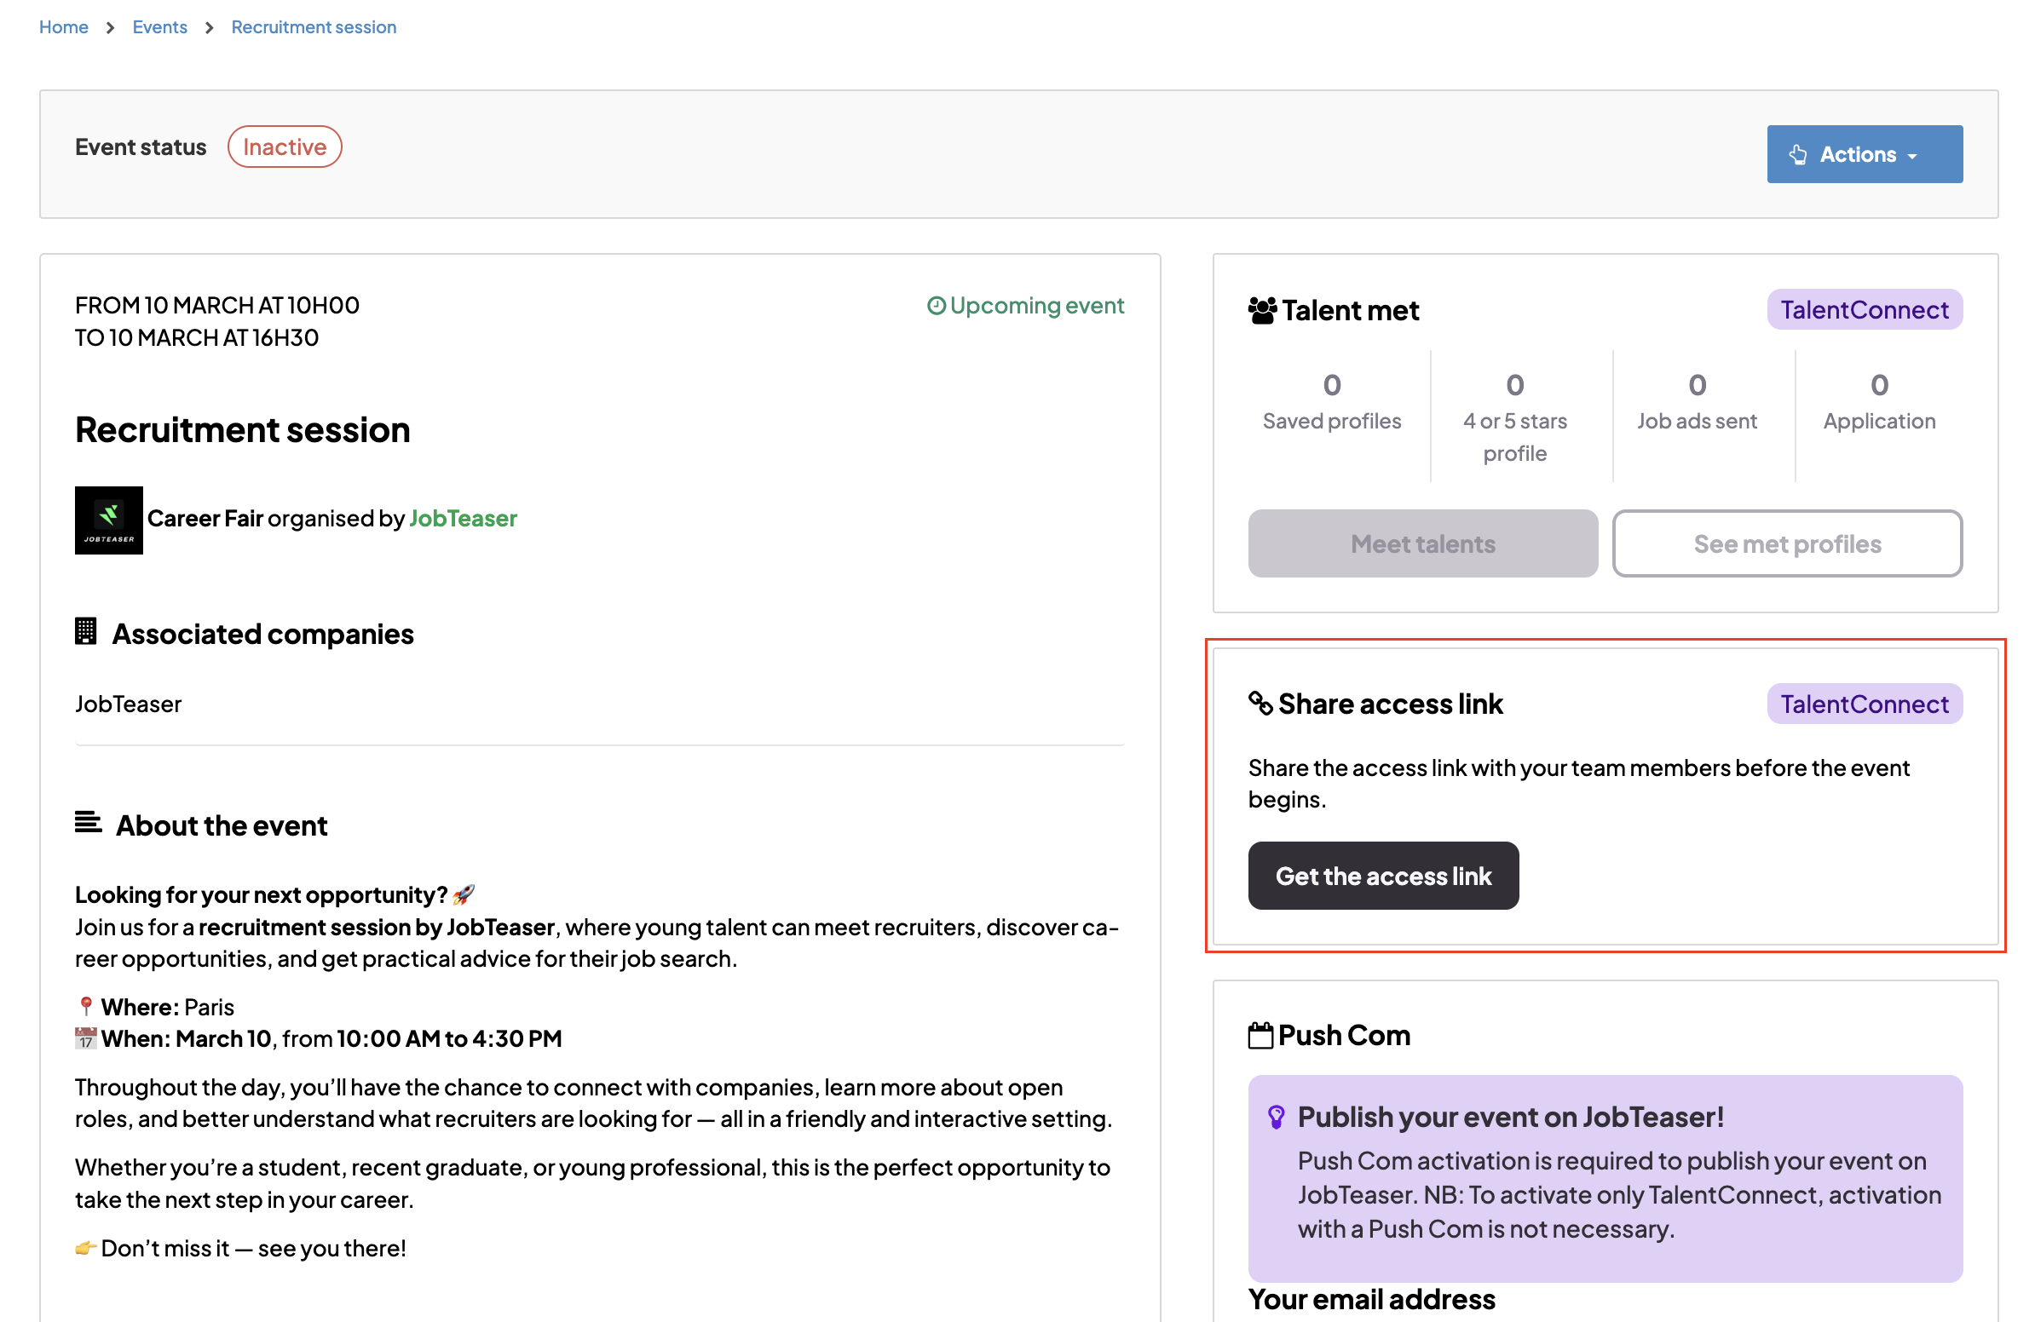The image size is (2035, 1322).
Task: Click the lightbulb icon in publish notice
Action: [x=1276, y=1117]
